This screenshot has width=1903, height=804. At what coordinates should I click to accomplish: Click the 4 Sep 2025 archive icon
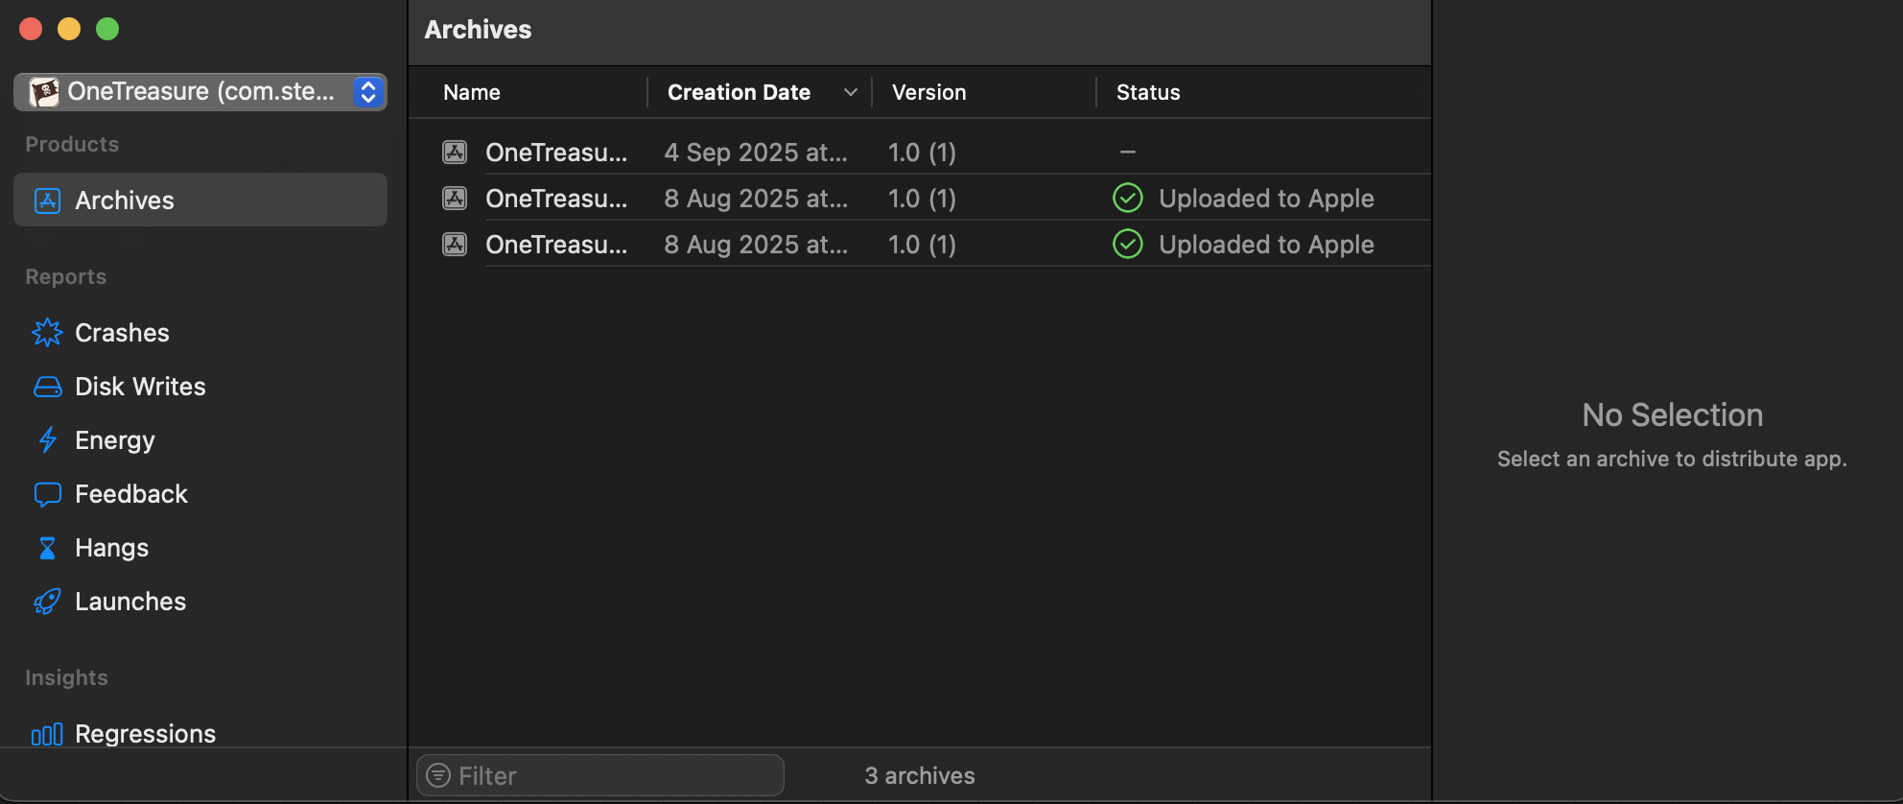455,152
